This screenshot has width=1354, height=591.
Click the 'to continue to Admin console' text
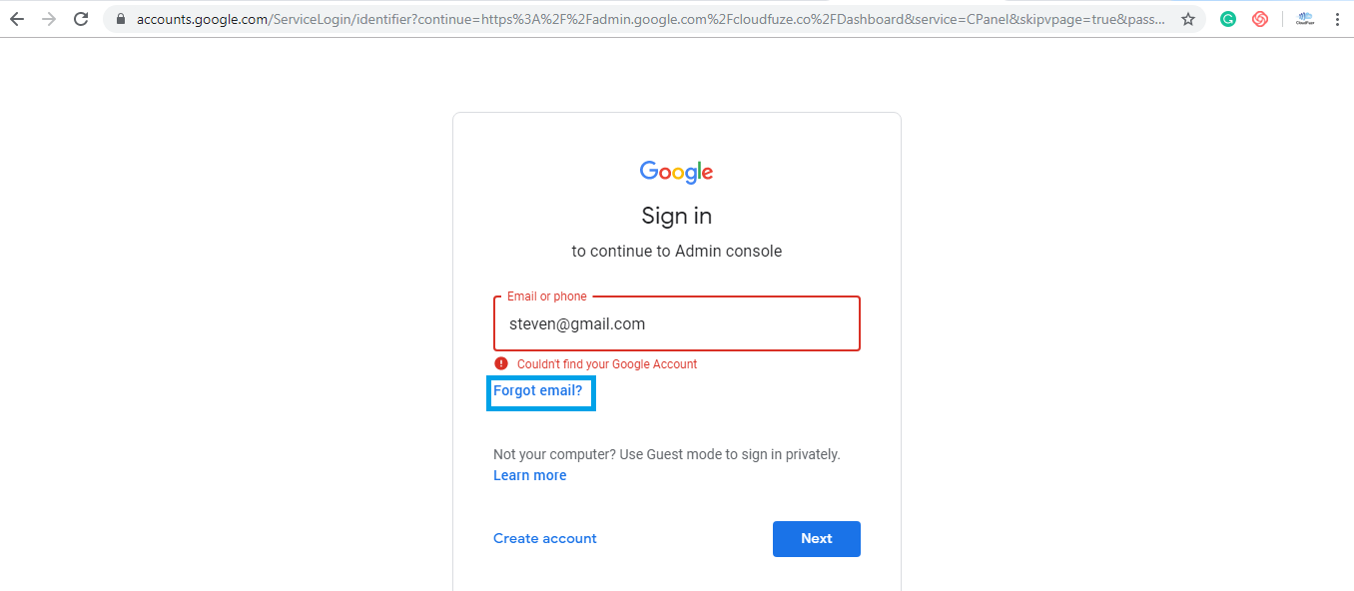coord(677,252)
